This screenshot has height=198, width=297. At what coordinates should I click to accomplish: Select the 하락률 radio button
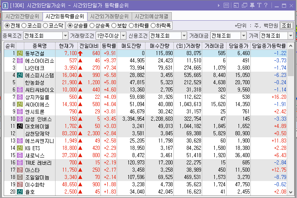coord(131,26)
